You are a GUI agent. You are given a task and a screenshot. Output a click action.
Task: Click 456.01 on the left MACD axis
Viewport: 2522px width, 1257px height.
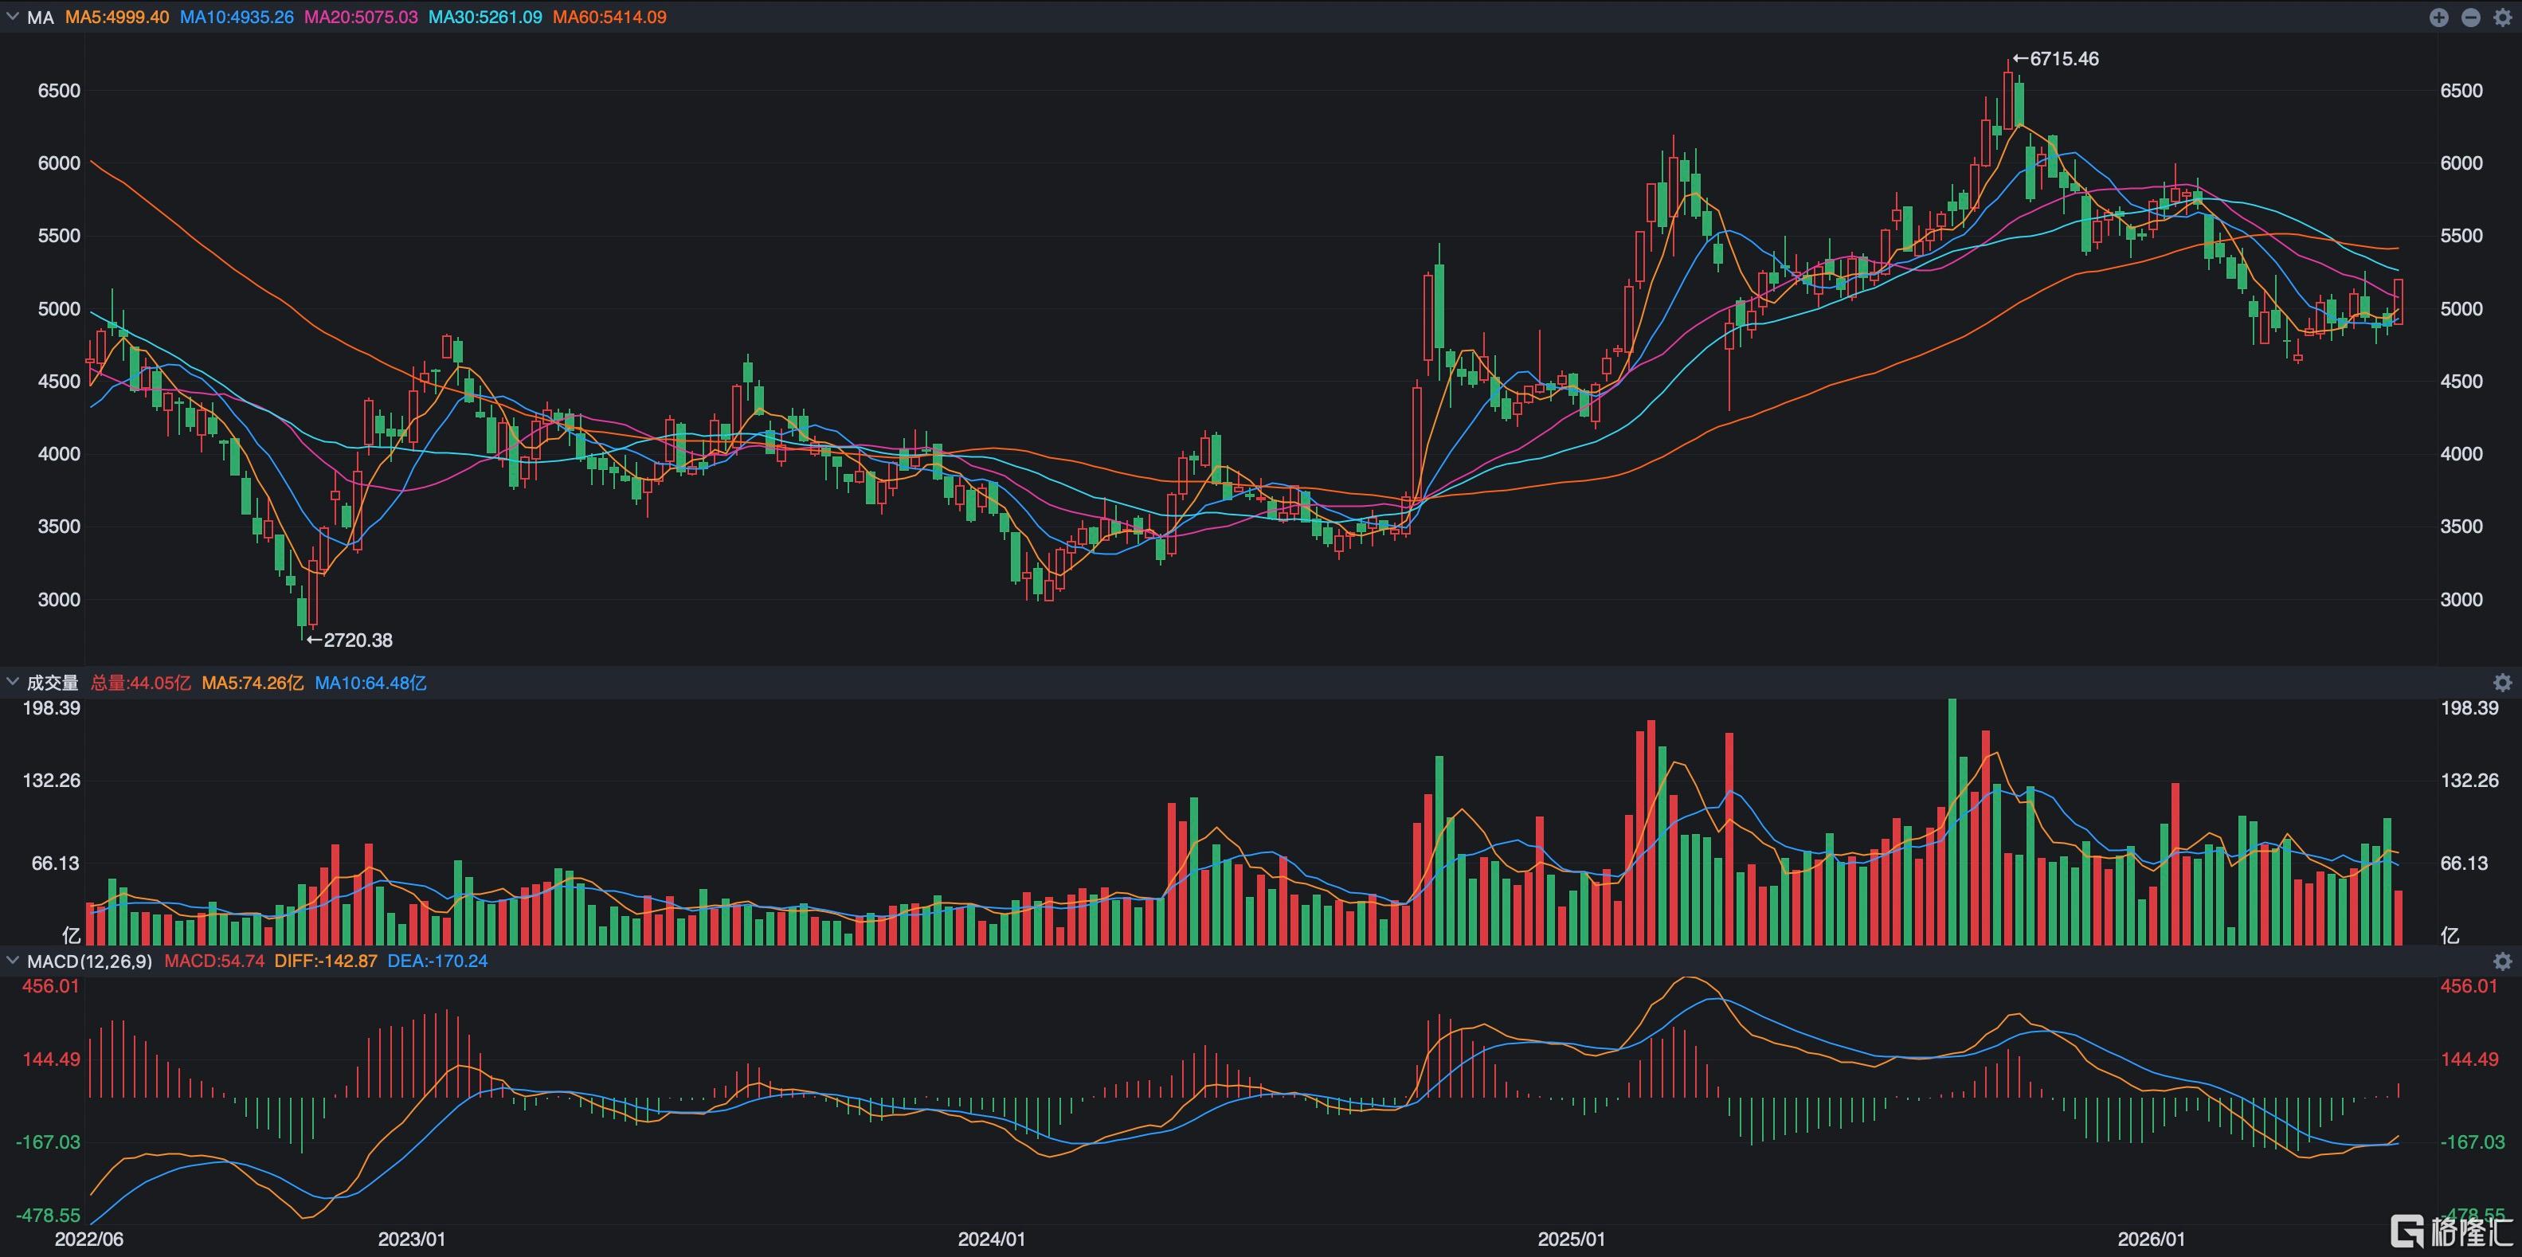tap(51, 986)
